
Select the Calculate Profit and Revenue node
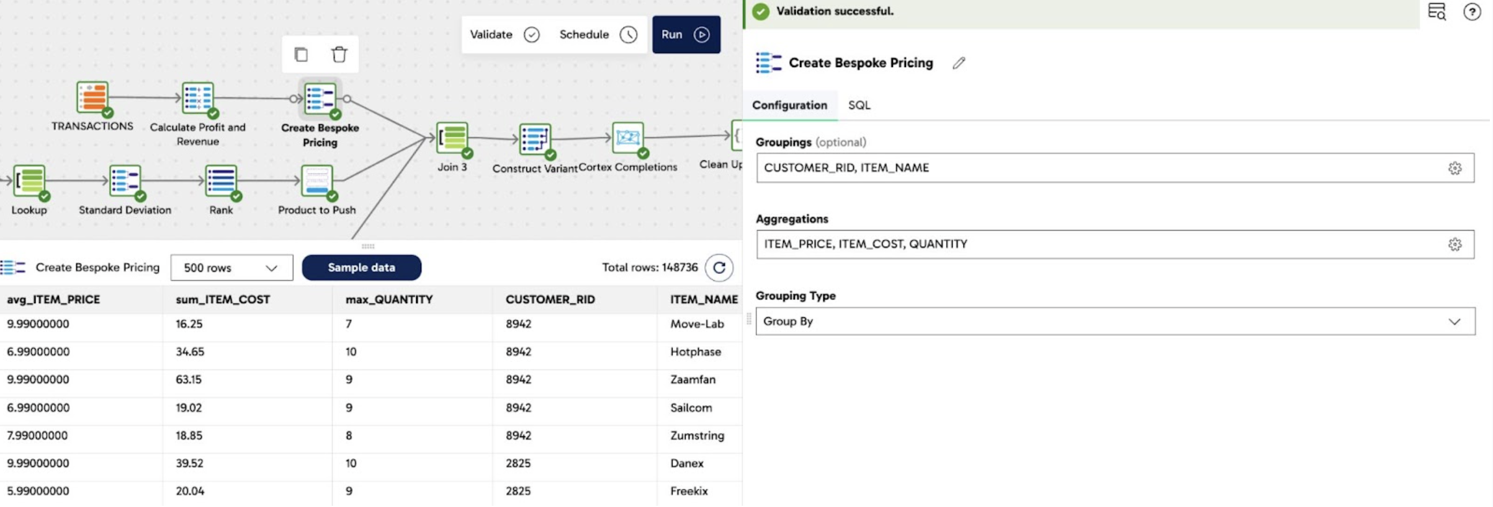point(198,98)
